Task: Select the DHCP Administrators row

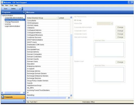Action: [x=48, y=40]
